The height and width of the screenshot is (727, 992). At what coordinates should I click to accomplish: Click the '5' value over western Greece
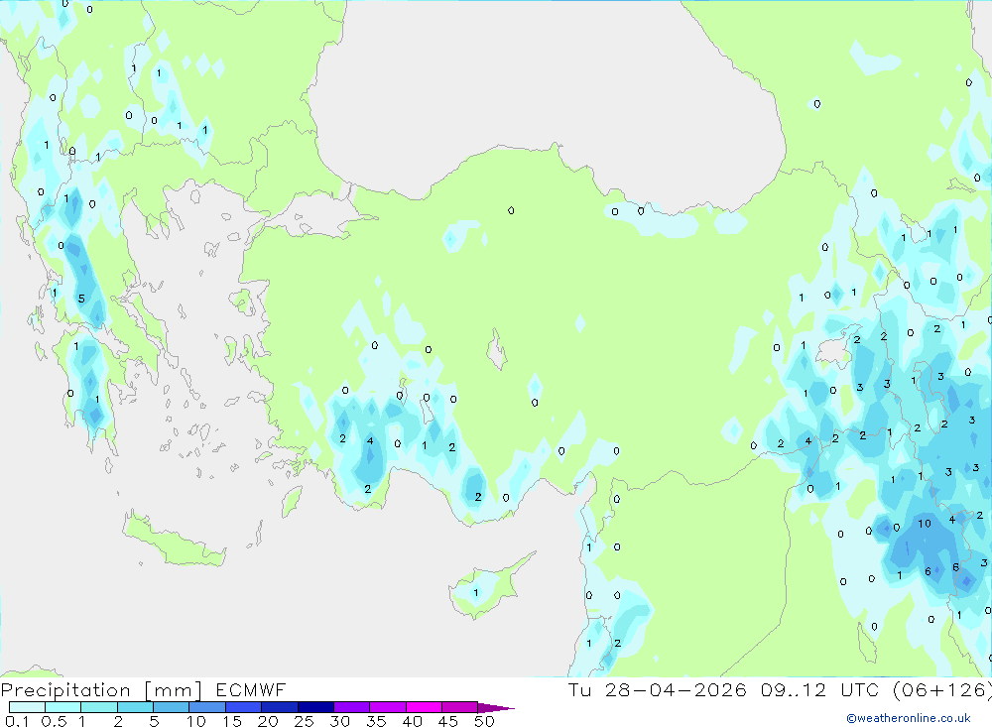[x=81, y=299]
